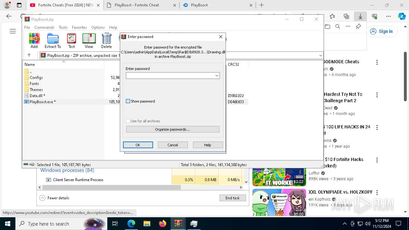Click the Organize passwords button

(x=173, y=129)
